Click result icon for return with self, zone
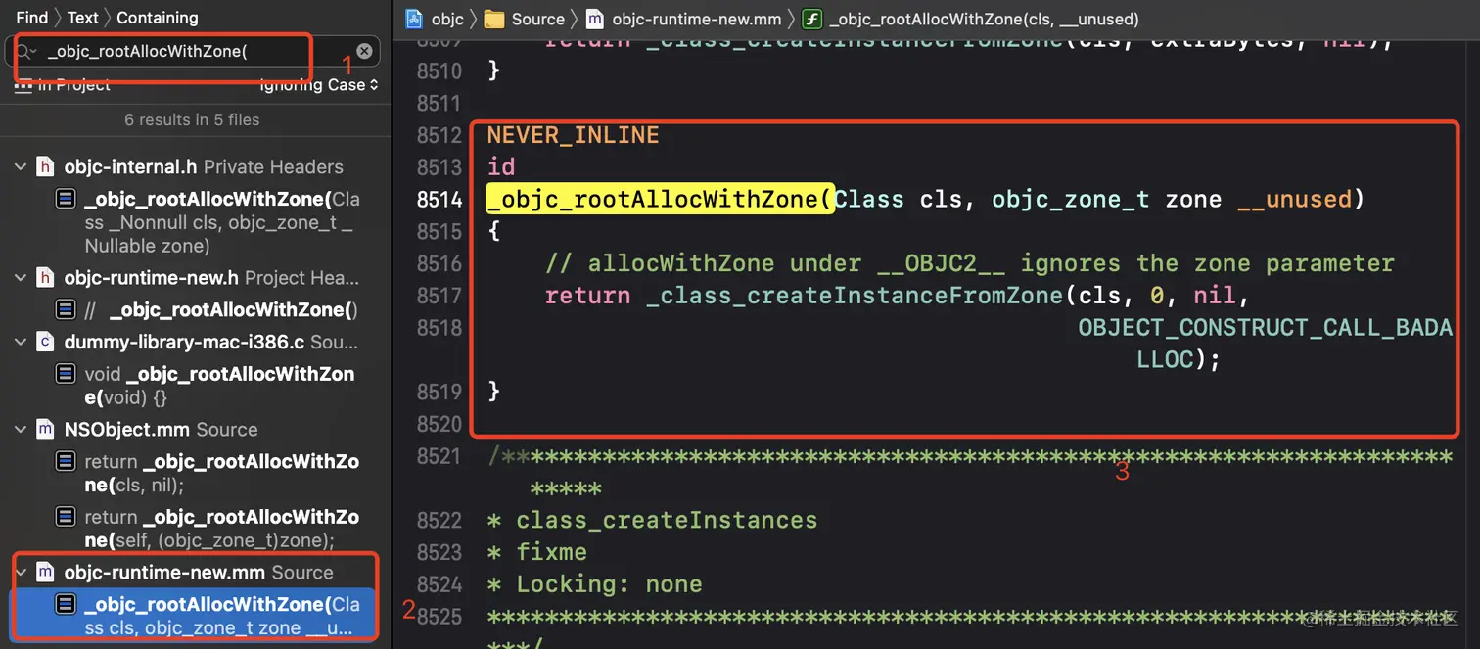Viewport: 1480px width, 649px height. (x=66, y=517)
